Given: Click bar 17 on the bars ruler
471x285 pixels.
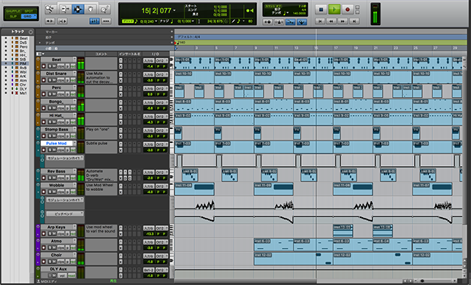Looking at the screenshot, I should (x=335, y=48).
